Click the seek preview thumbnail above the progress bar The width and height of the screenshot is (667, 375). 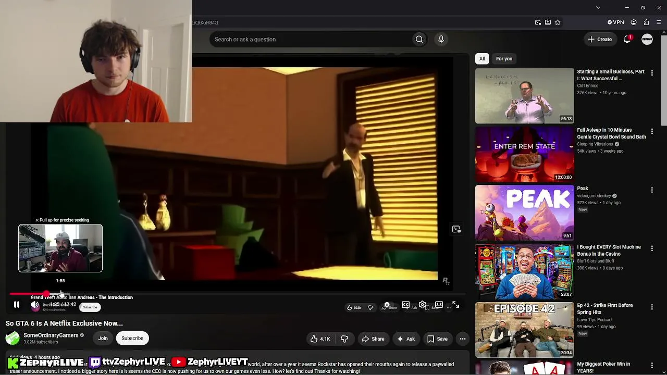60,248
